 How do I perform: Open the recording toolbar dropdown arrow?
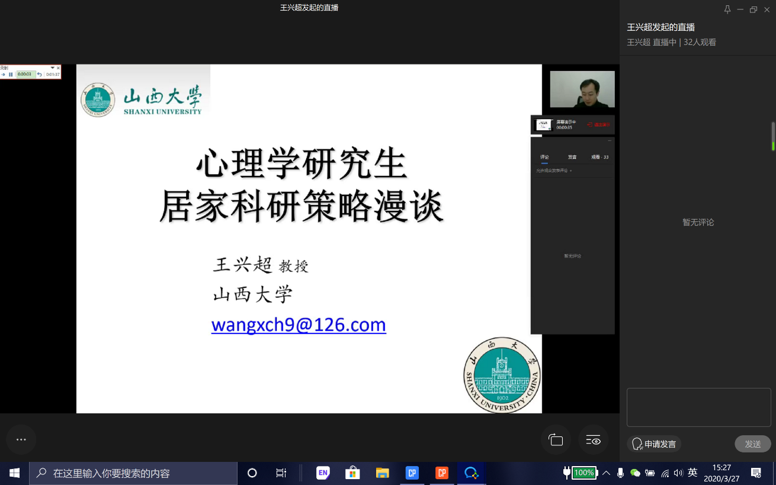(x=52, y=68)
